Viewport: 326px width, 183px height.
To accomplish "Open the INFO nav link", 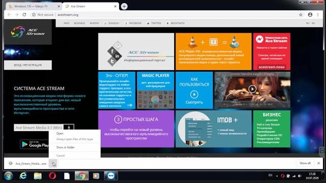I will [67, 23].
